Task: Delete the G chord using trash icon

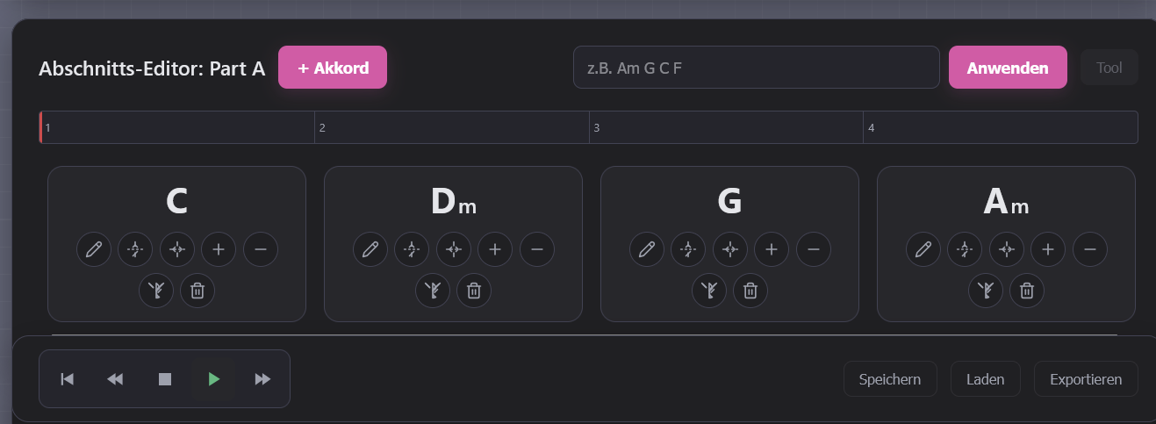Action: [750, 291]
